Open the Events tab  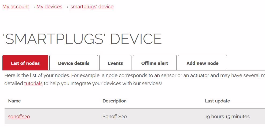(x=115, y=63)
